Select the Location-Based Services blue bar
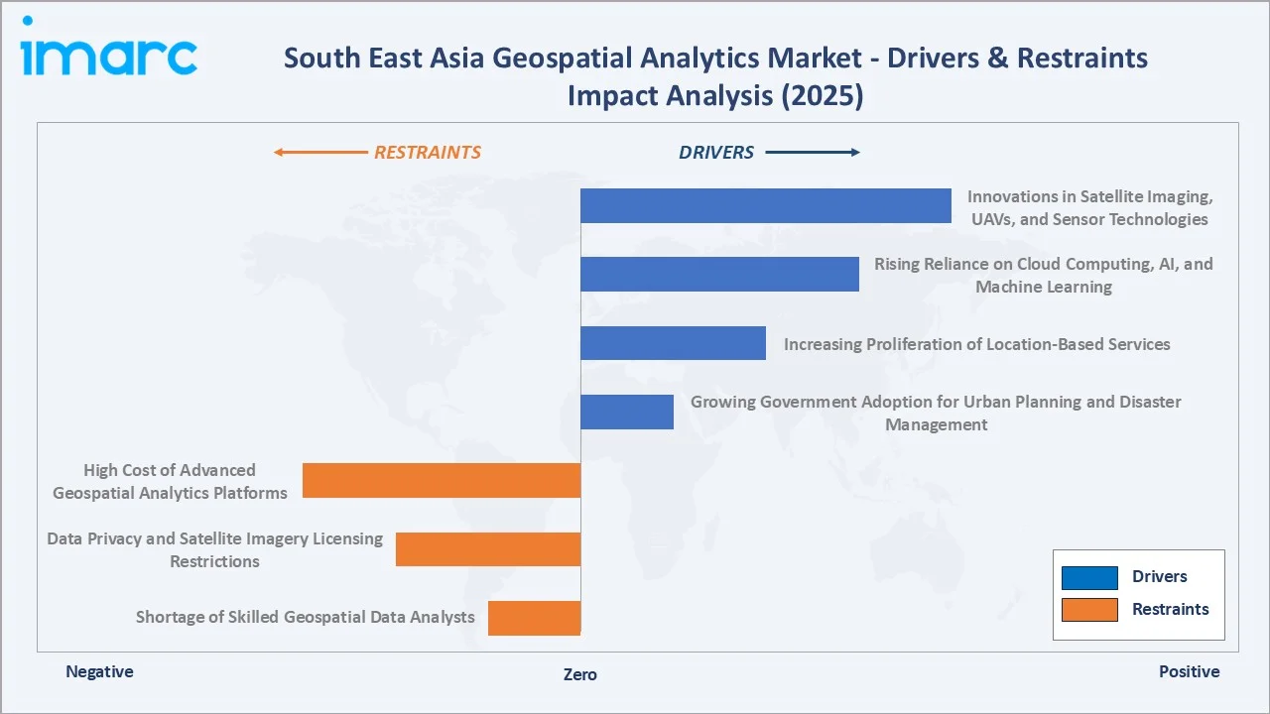Image resolution: width=1270 pixels, height=714 pixels. pos(673,343)
